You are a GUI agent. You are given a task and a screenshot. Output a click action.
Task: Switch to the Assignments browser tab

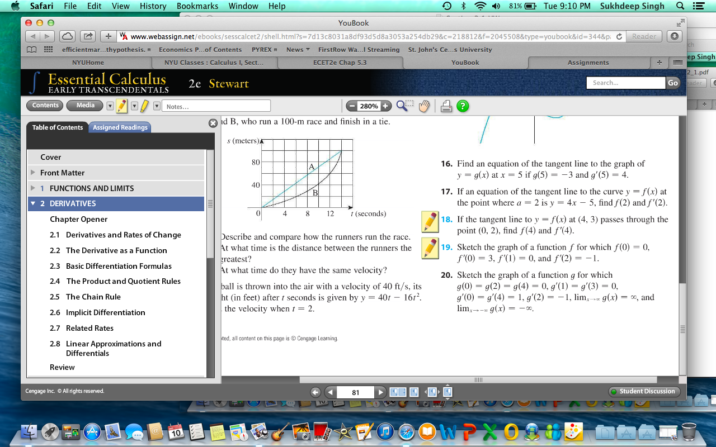588,63
